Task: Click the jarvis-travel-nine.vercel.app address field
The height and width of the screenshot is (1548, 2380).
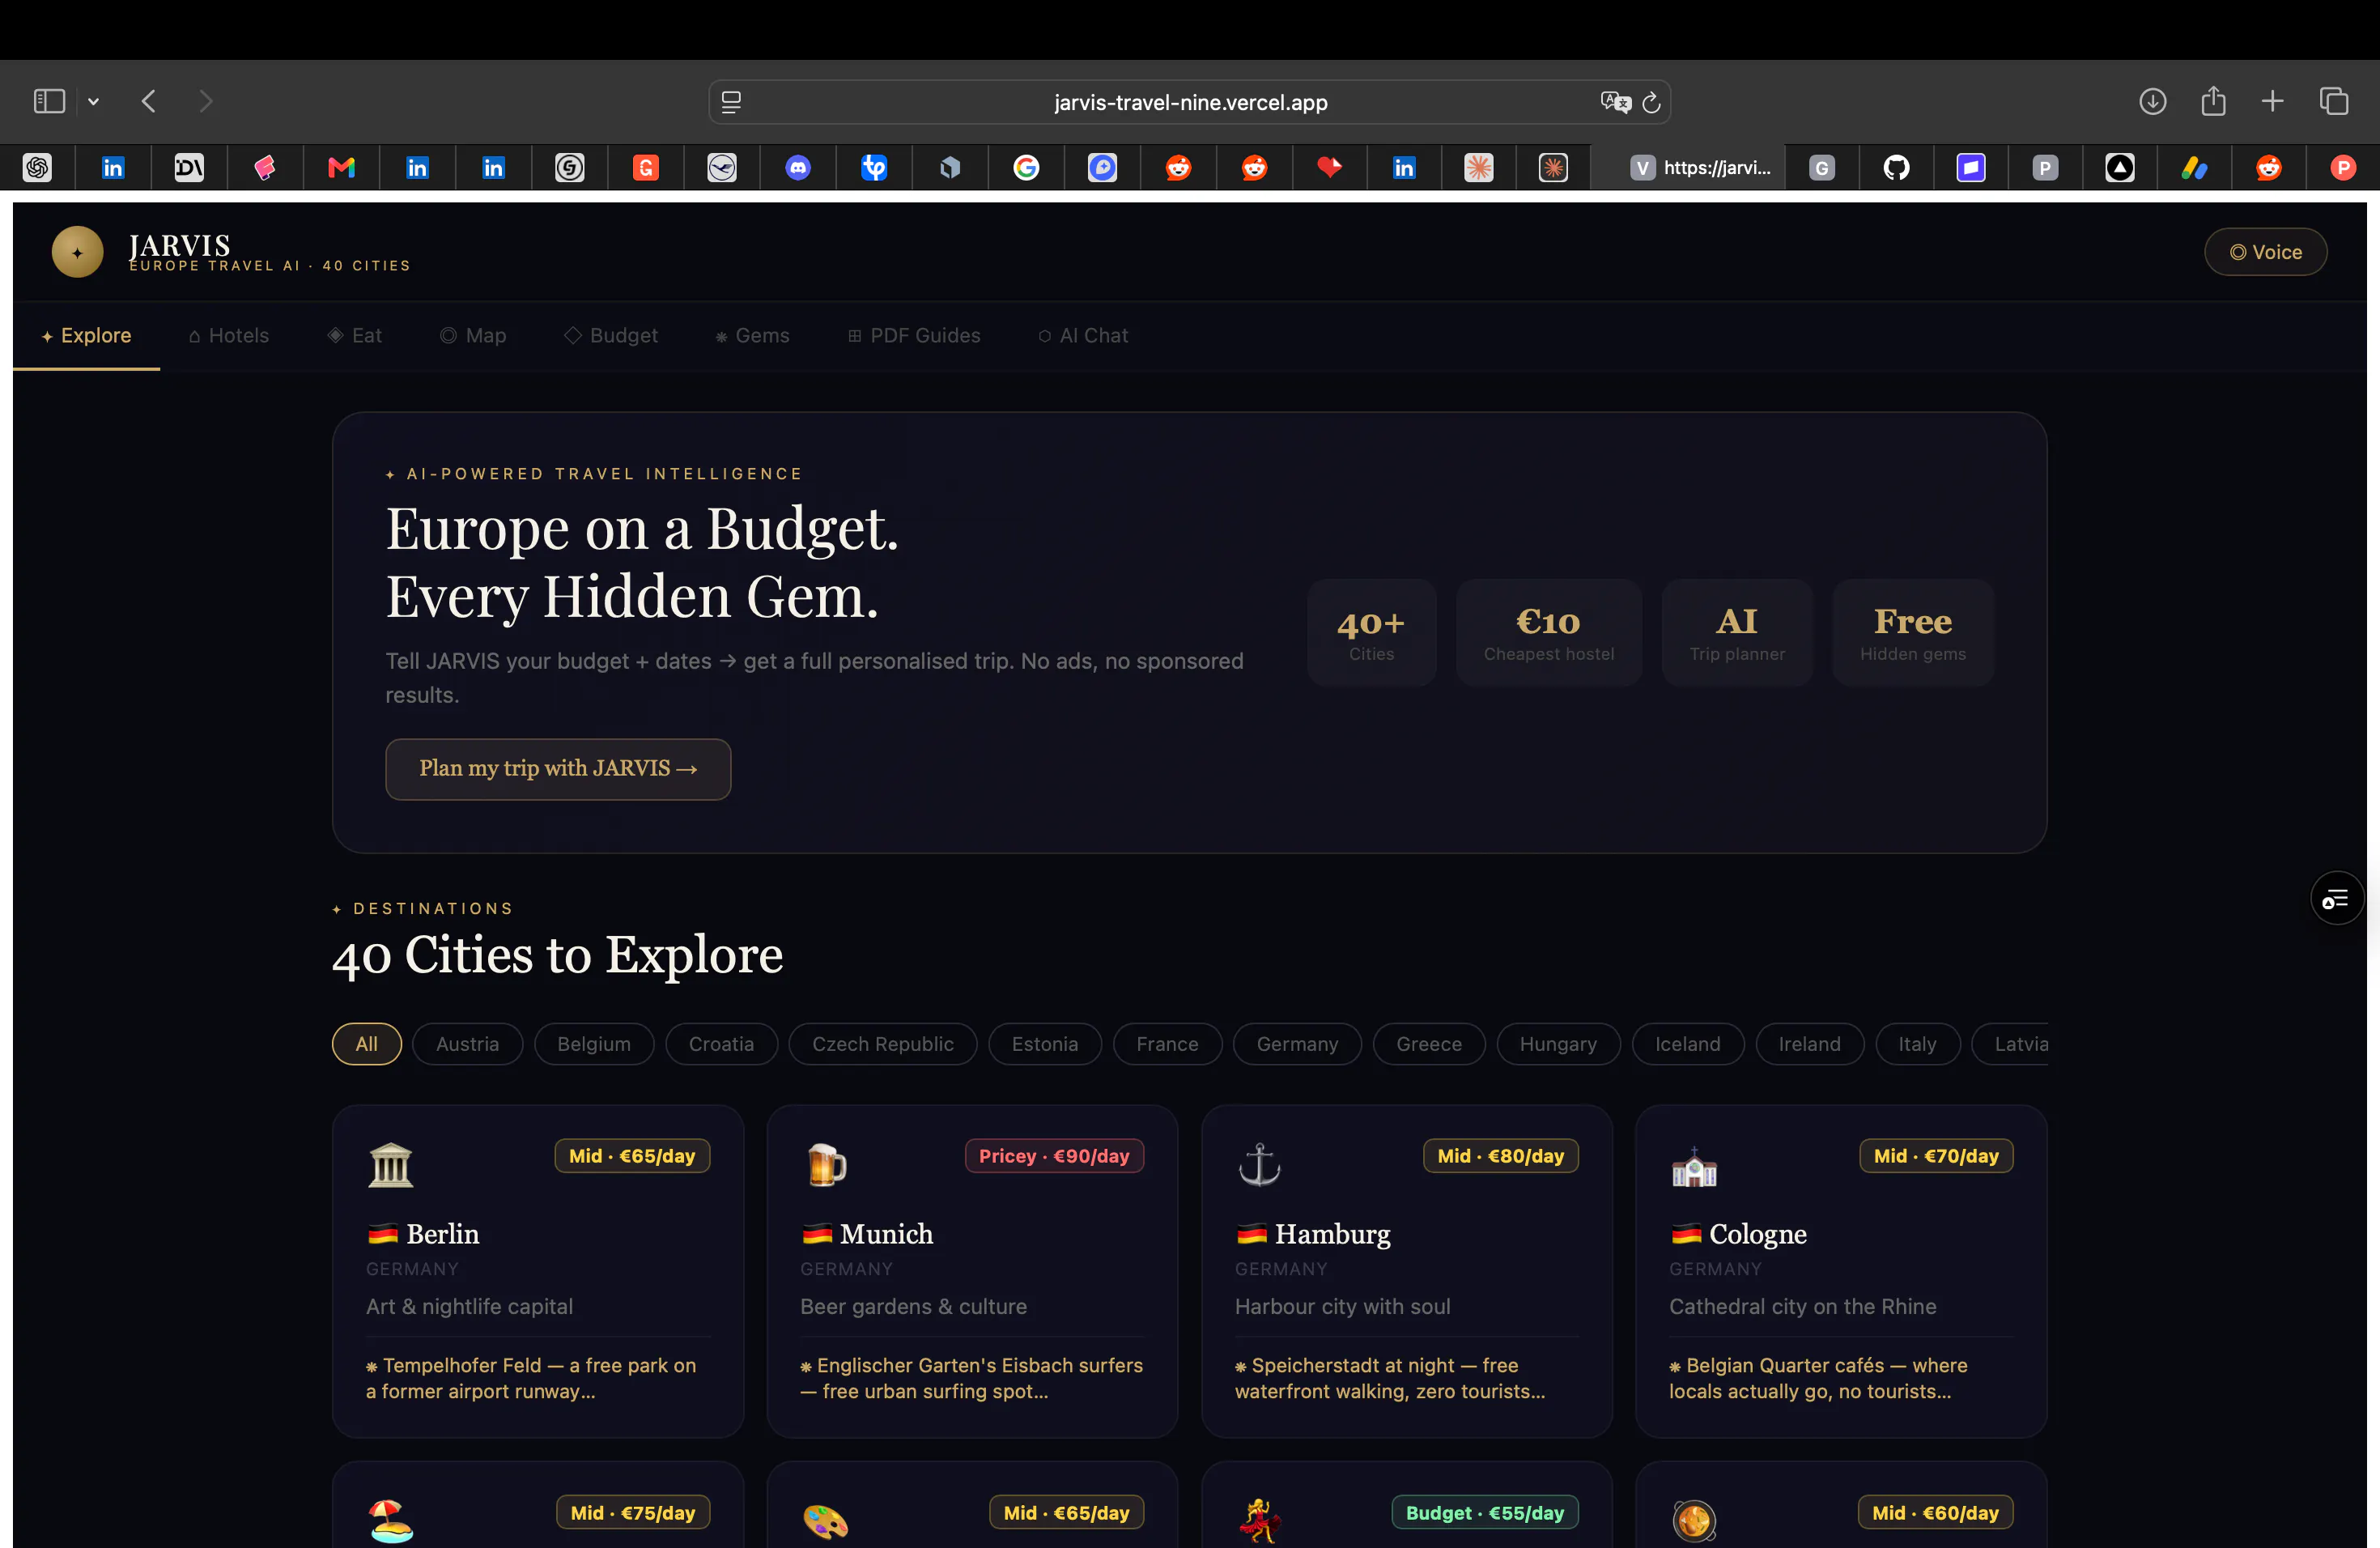Action: (x=1190, y=102)
